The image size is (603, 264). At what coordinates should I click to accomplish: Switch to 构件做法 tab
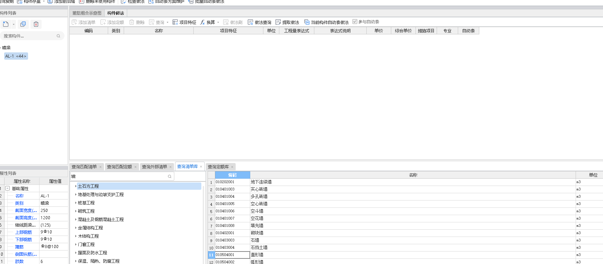115,13
